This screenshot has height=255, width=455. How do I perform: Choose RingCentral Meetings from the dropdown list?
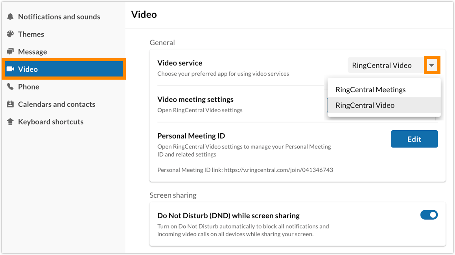[x=370, y=89]
